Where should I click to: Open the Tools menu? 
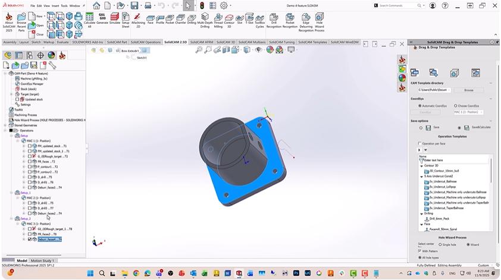tap(64, 6)
